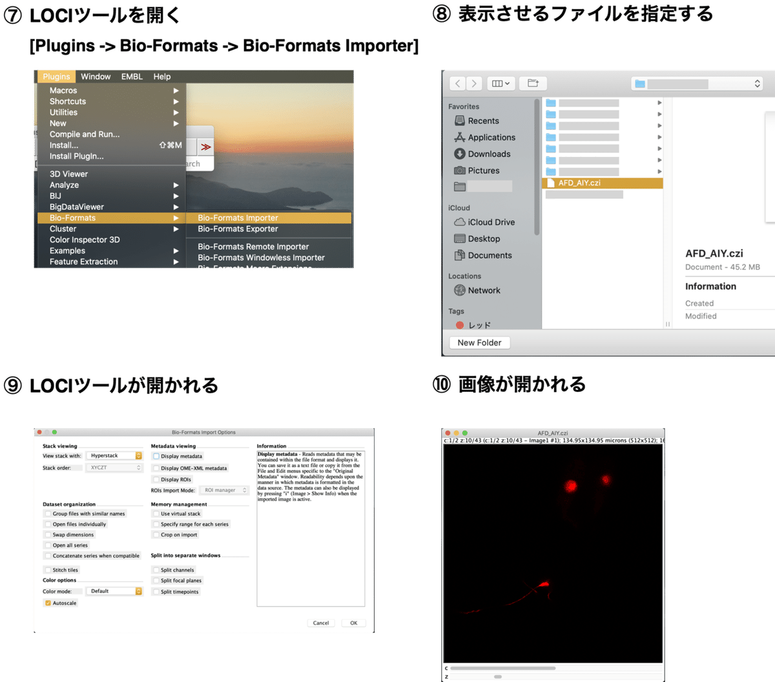The height and width of the screenshot is (682, 775).
Task: Enable Split focal planes checkbox
Action: coord(156,581)
